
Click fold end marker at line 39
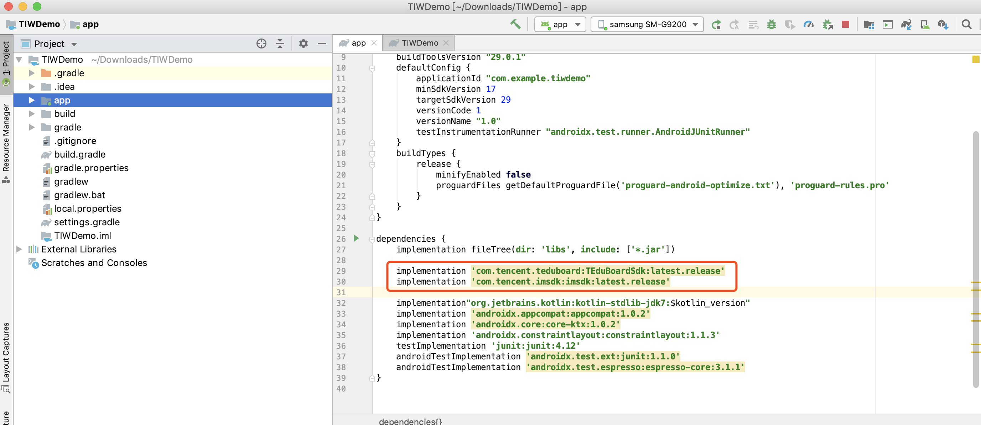click(372, 378)
